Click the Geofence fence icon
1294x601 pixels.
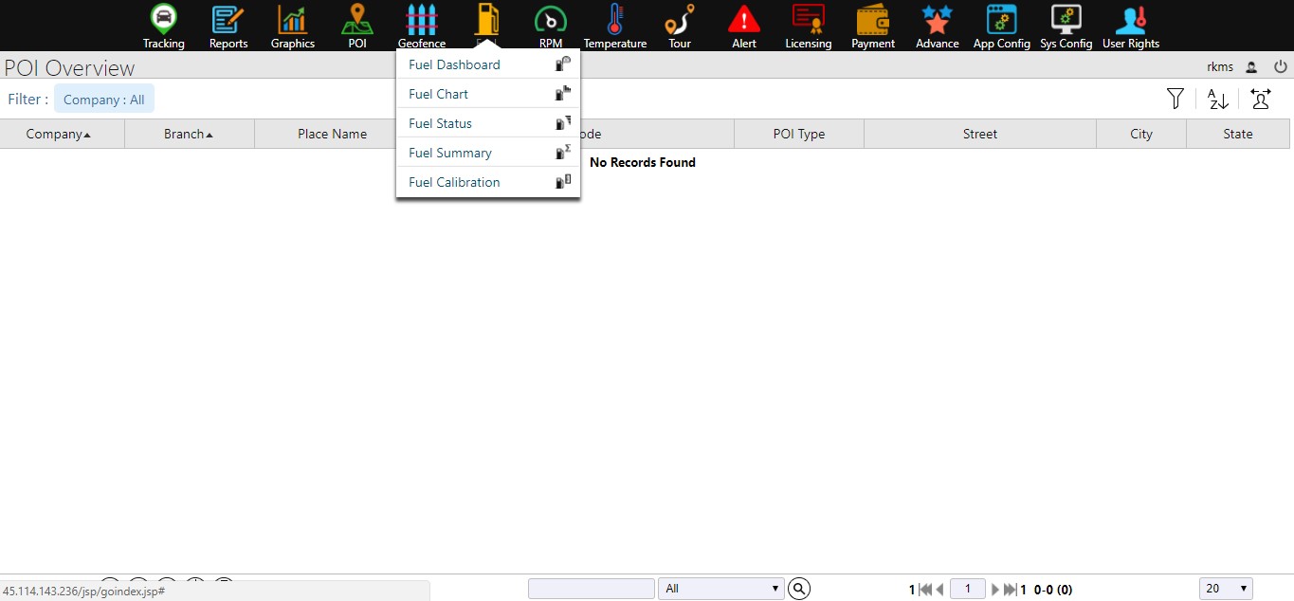pos(422,19)
